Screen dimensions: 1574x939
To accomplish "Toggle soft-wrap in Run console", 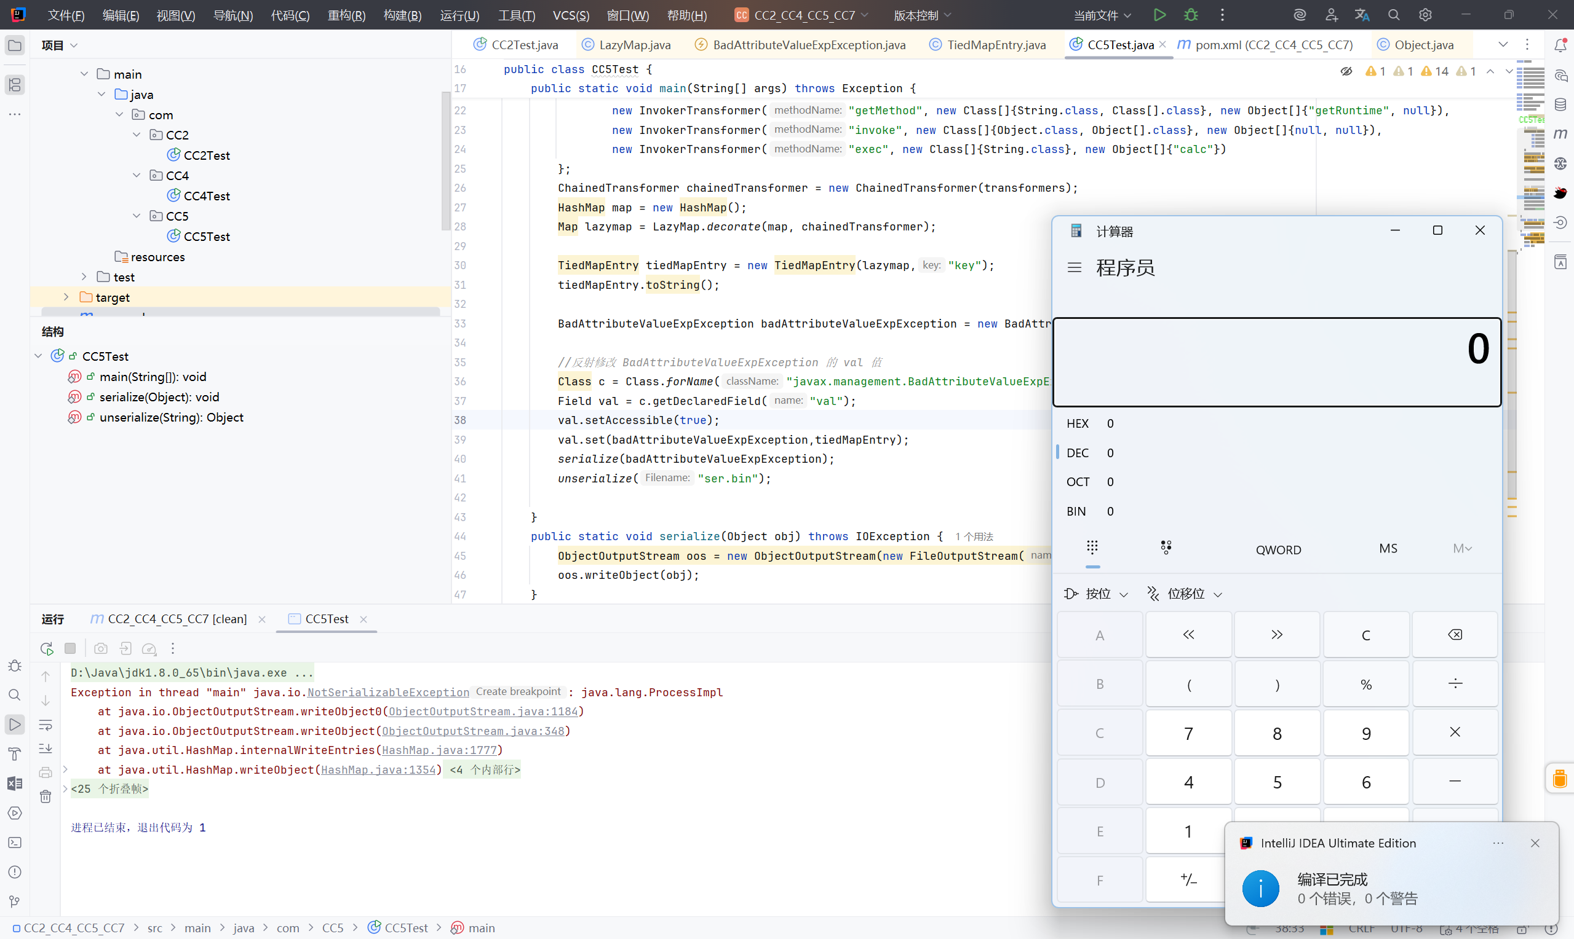I will [46, 725].
